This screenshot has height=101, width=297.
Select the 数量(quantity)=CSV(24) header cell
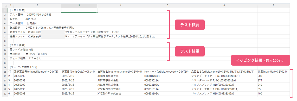coord(273,72)
